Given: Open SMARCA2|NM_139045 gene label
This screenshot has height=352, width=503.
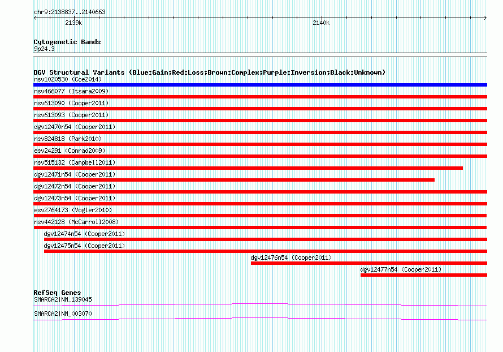Looking at the screenshot, I should click(63, 299).
